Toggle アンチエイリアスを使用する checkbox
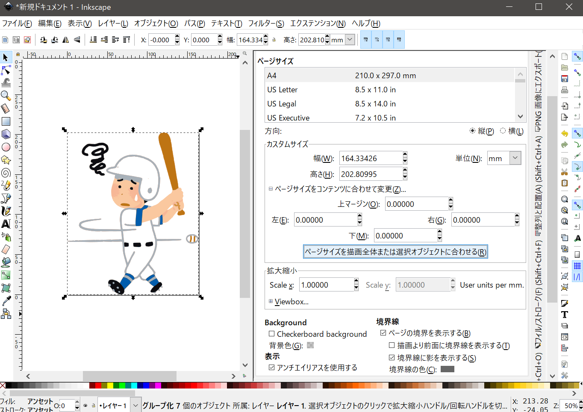 click(271, 368)
